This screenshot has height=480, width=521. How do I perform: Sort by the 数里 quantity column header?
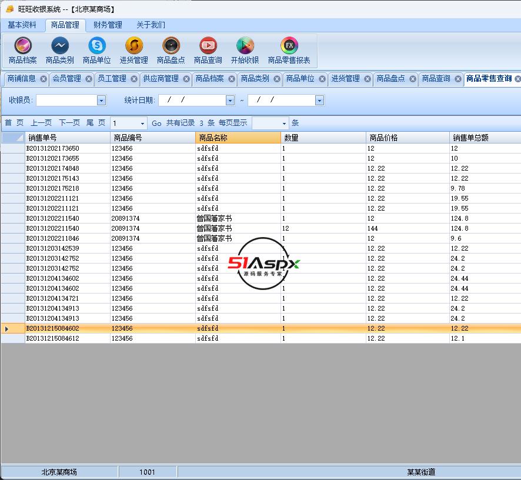click(323, 138)
